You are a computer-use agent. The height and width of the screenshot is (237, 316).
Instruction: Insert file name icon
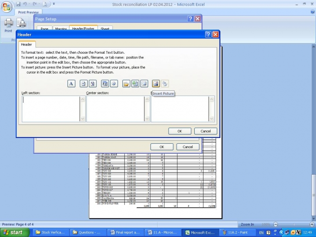(135, 83)
